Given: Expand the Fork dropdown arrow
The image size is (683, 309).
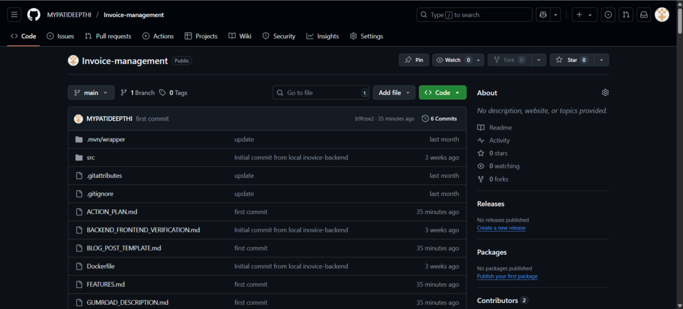Looking at the screenshot, I should [x=539, y=60].
